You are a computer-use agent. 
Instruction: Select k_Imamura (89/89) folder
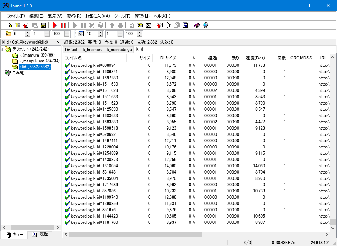(x=37, y=55)
